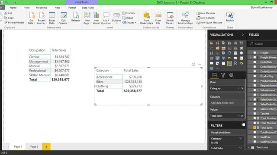
Task: Collapse the Visualizations pane chevron
Action: (x=243, y=34)
